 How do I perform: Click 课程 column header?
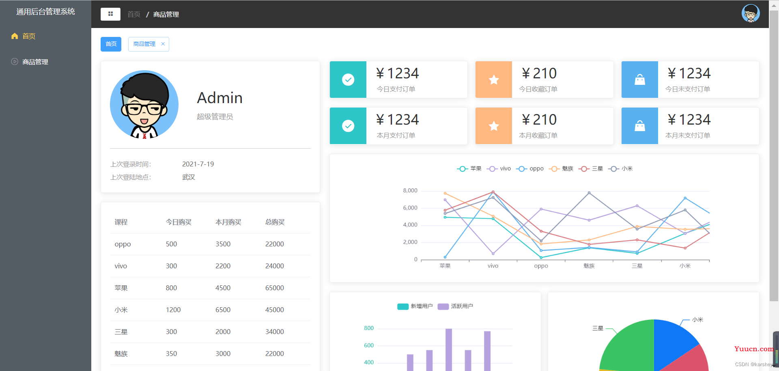pos(121,222)
